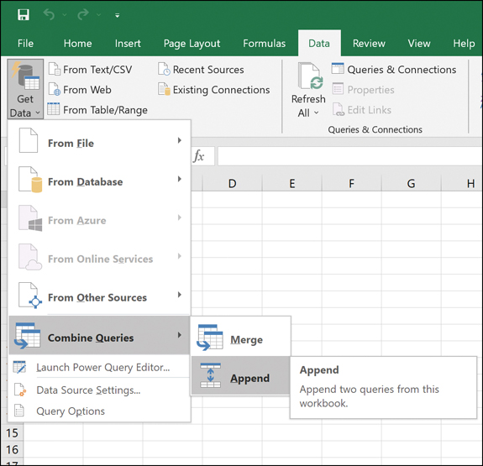Click the fx Insert Function button
Screen dimensions: 483x466
tap(199, 156)
